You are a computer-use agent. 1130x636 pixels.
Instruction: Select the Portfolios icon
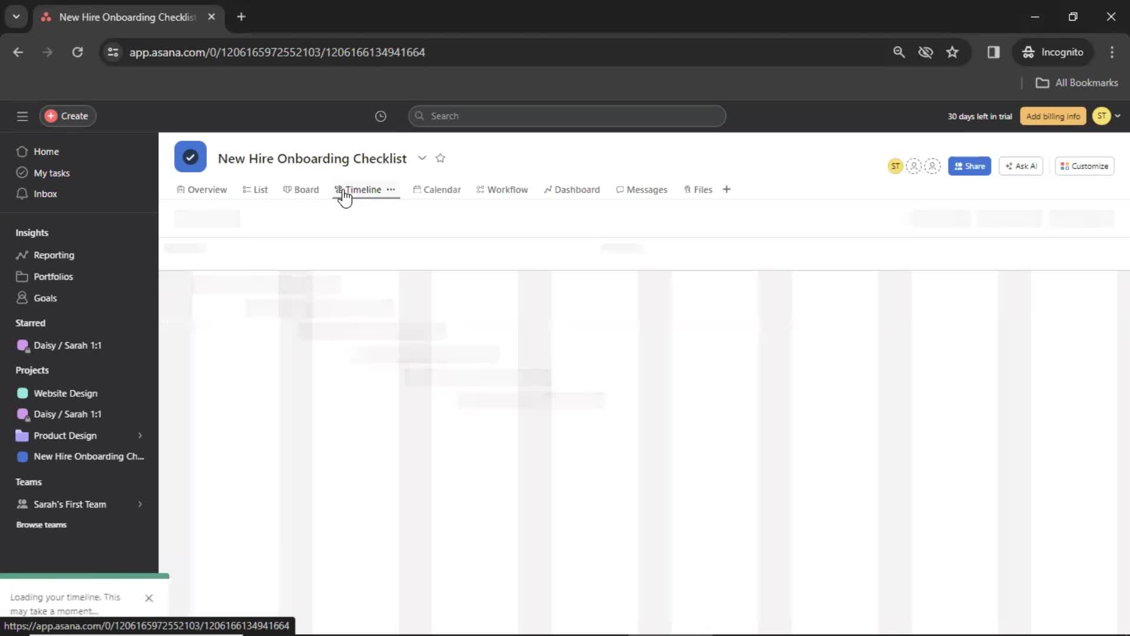pyautogui.click(x=22, y=276)
